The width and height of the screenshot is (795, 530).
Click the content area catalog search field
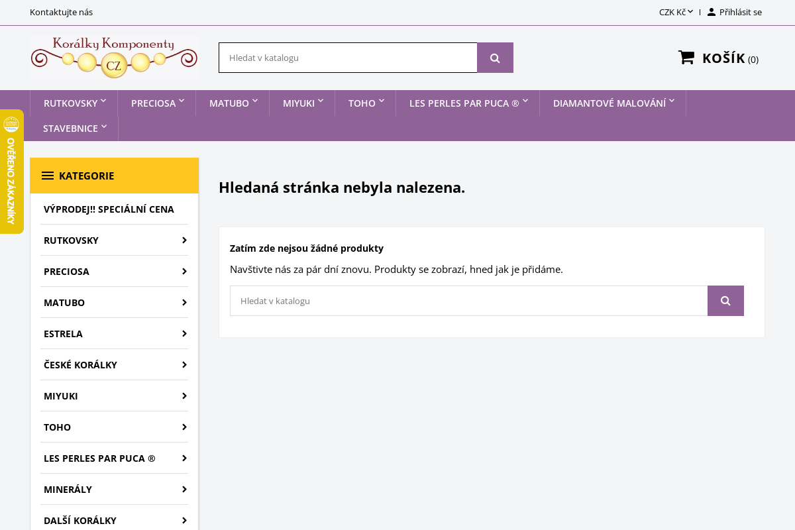[x=468, y=301]
